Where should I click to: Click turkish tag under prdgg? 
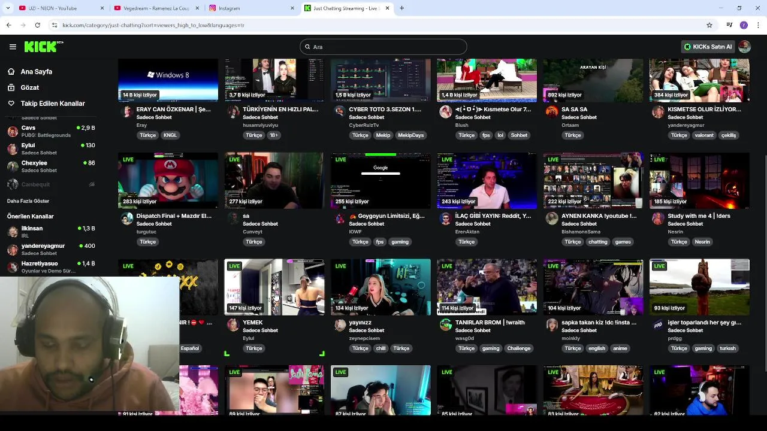[x=727, y=348]
